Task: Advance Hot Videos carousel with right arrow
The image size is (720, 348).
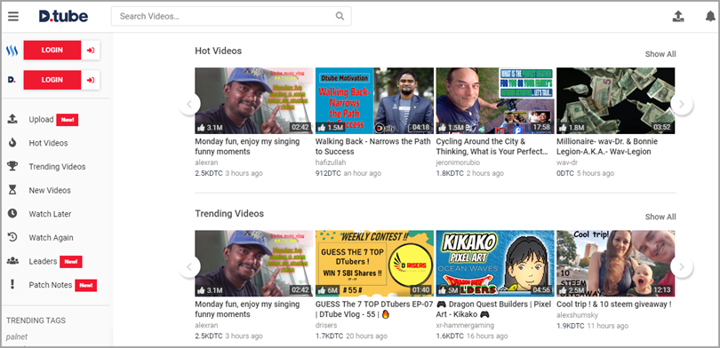Action: pyautogui.click(x=682, y=104)
